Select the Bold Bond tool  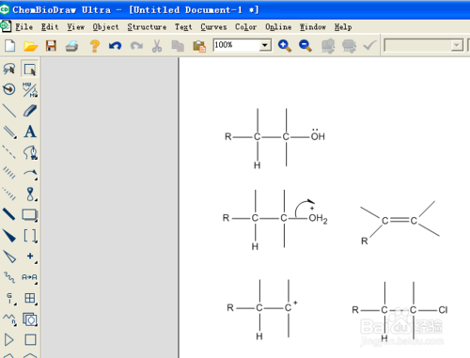coord(9,214)
